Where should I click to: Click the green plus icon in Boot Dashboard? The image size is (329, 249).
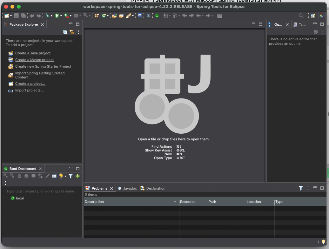pyautogui.click(x=77, y=176)
